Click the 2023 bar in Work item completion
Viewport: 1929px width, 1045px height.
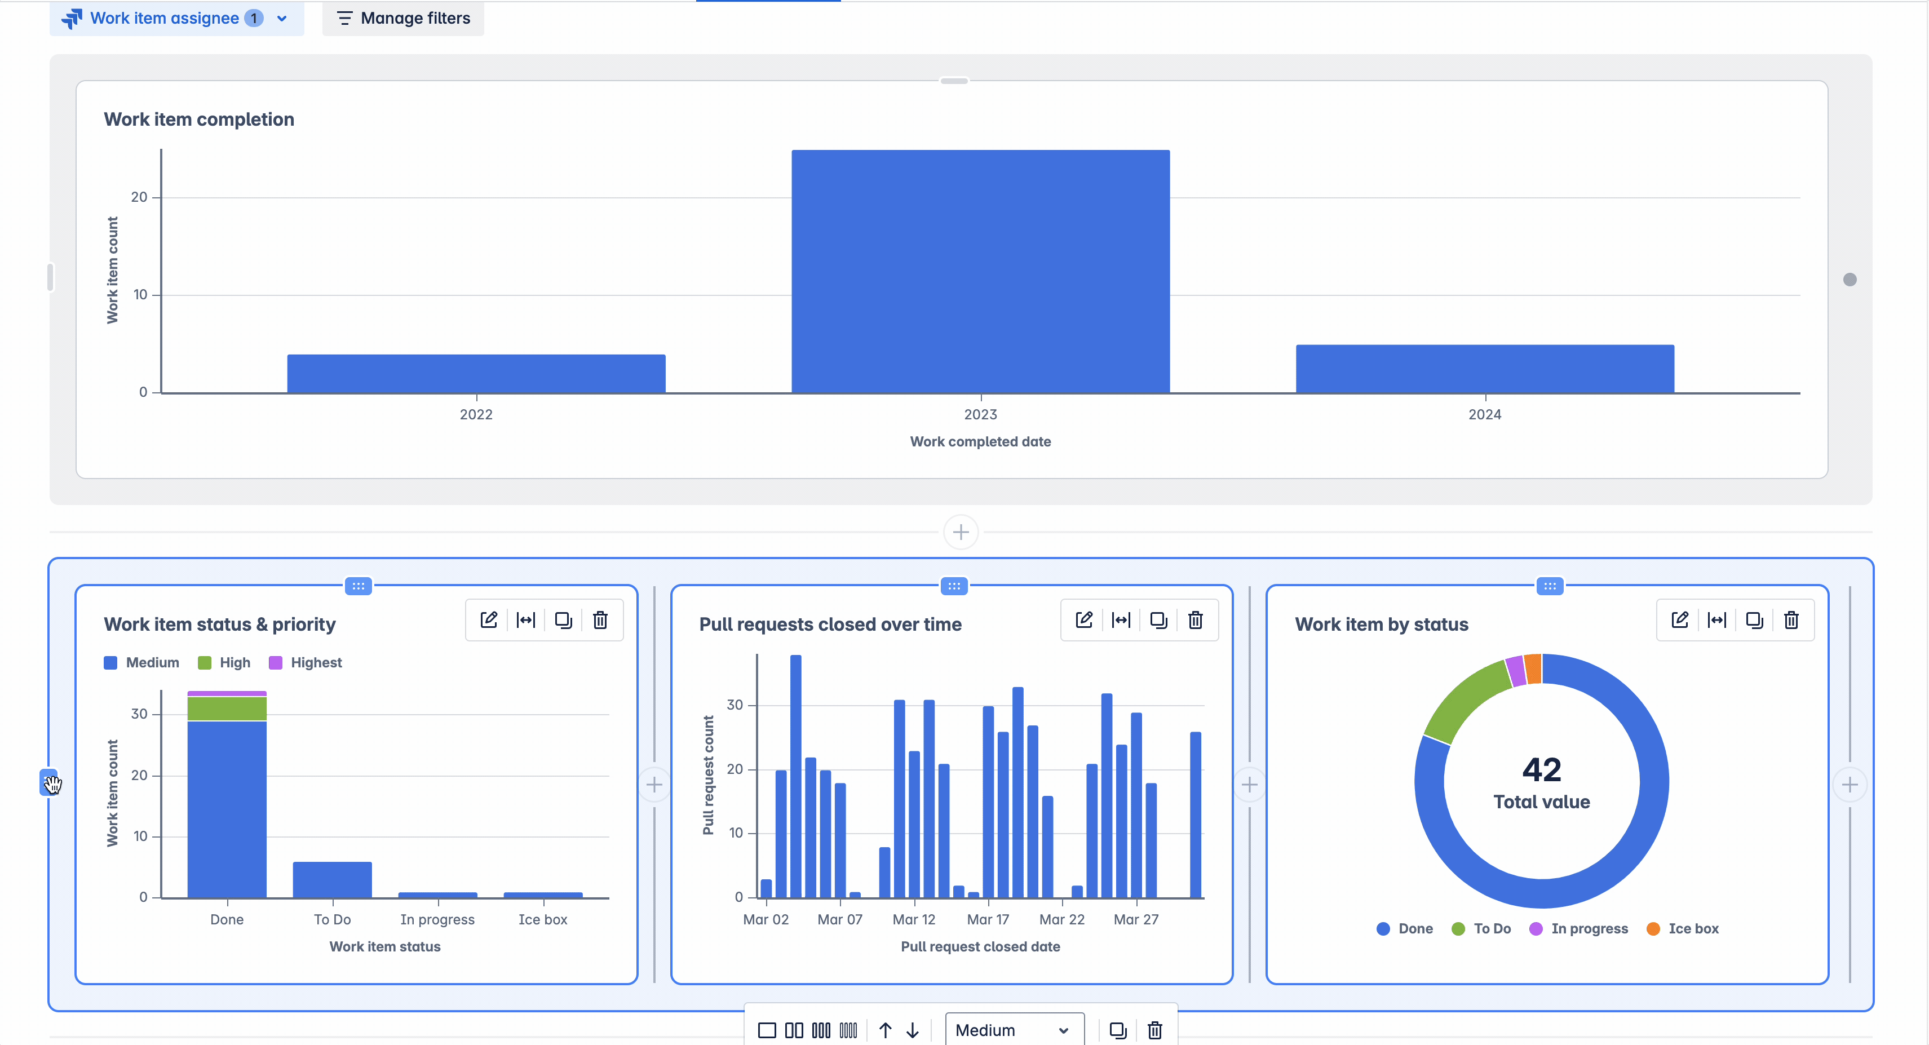pyautogui.click(x=980, y=271)
